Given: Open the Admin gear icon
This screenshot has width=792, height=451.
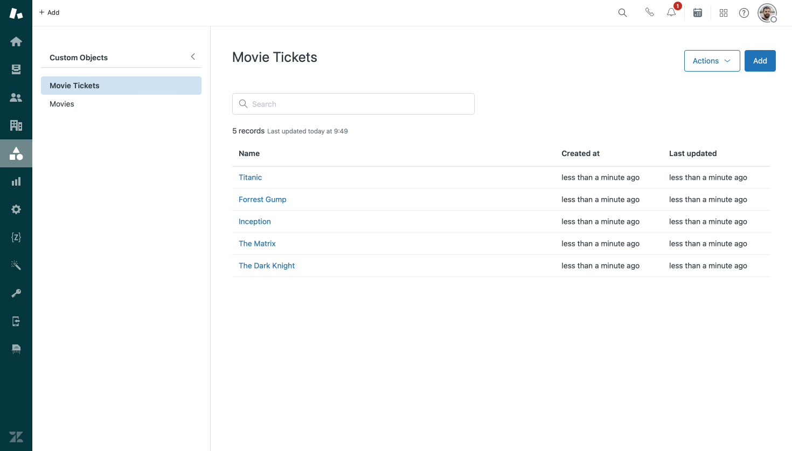Looking at the screenshot, I should click(16, 209).
